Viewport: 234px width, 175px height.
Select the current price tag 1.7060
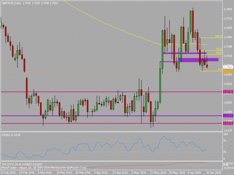[x=228, y=67]
